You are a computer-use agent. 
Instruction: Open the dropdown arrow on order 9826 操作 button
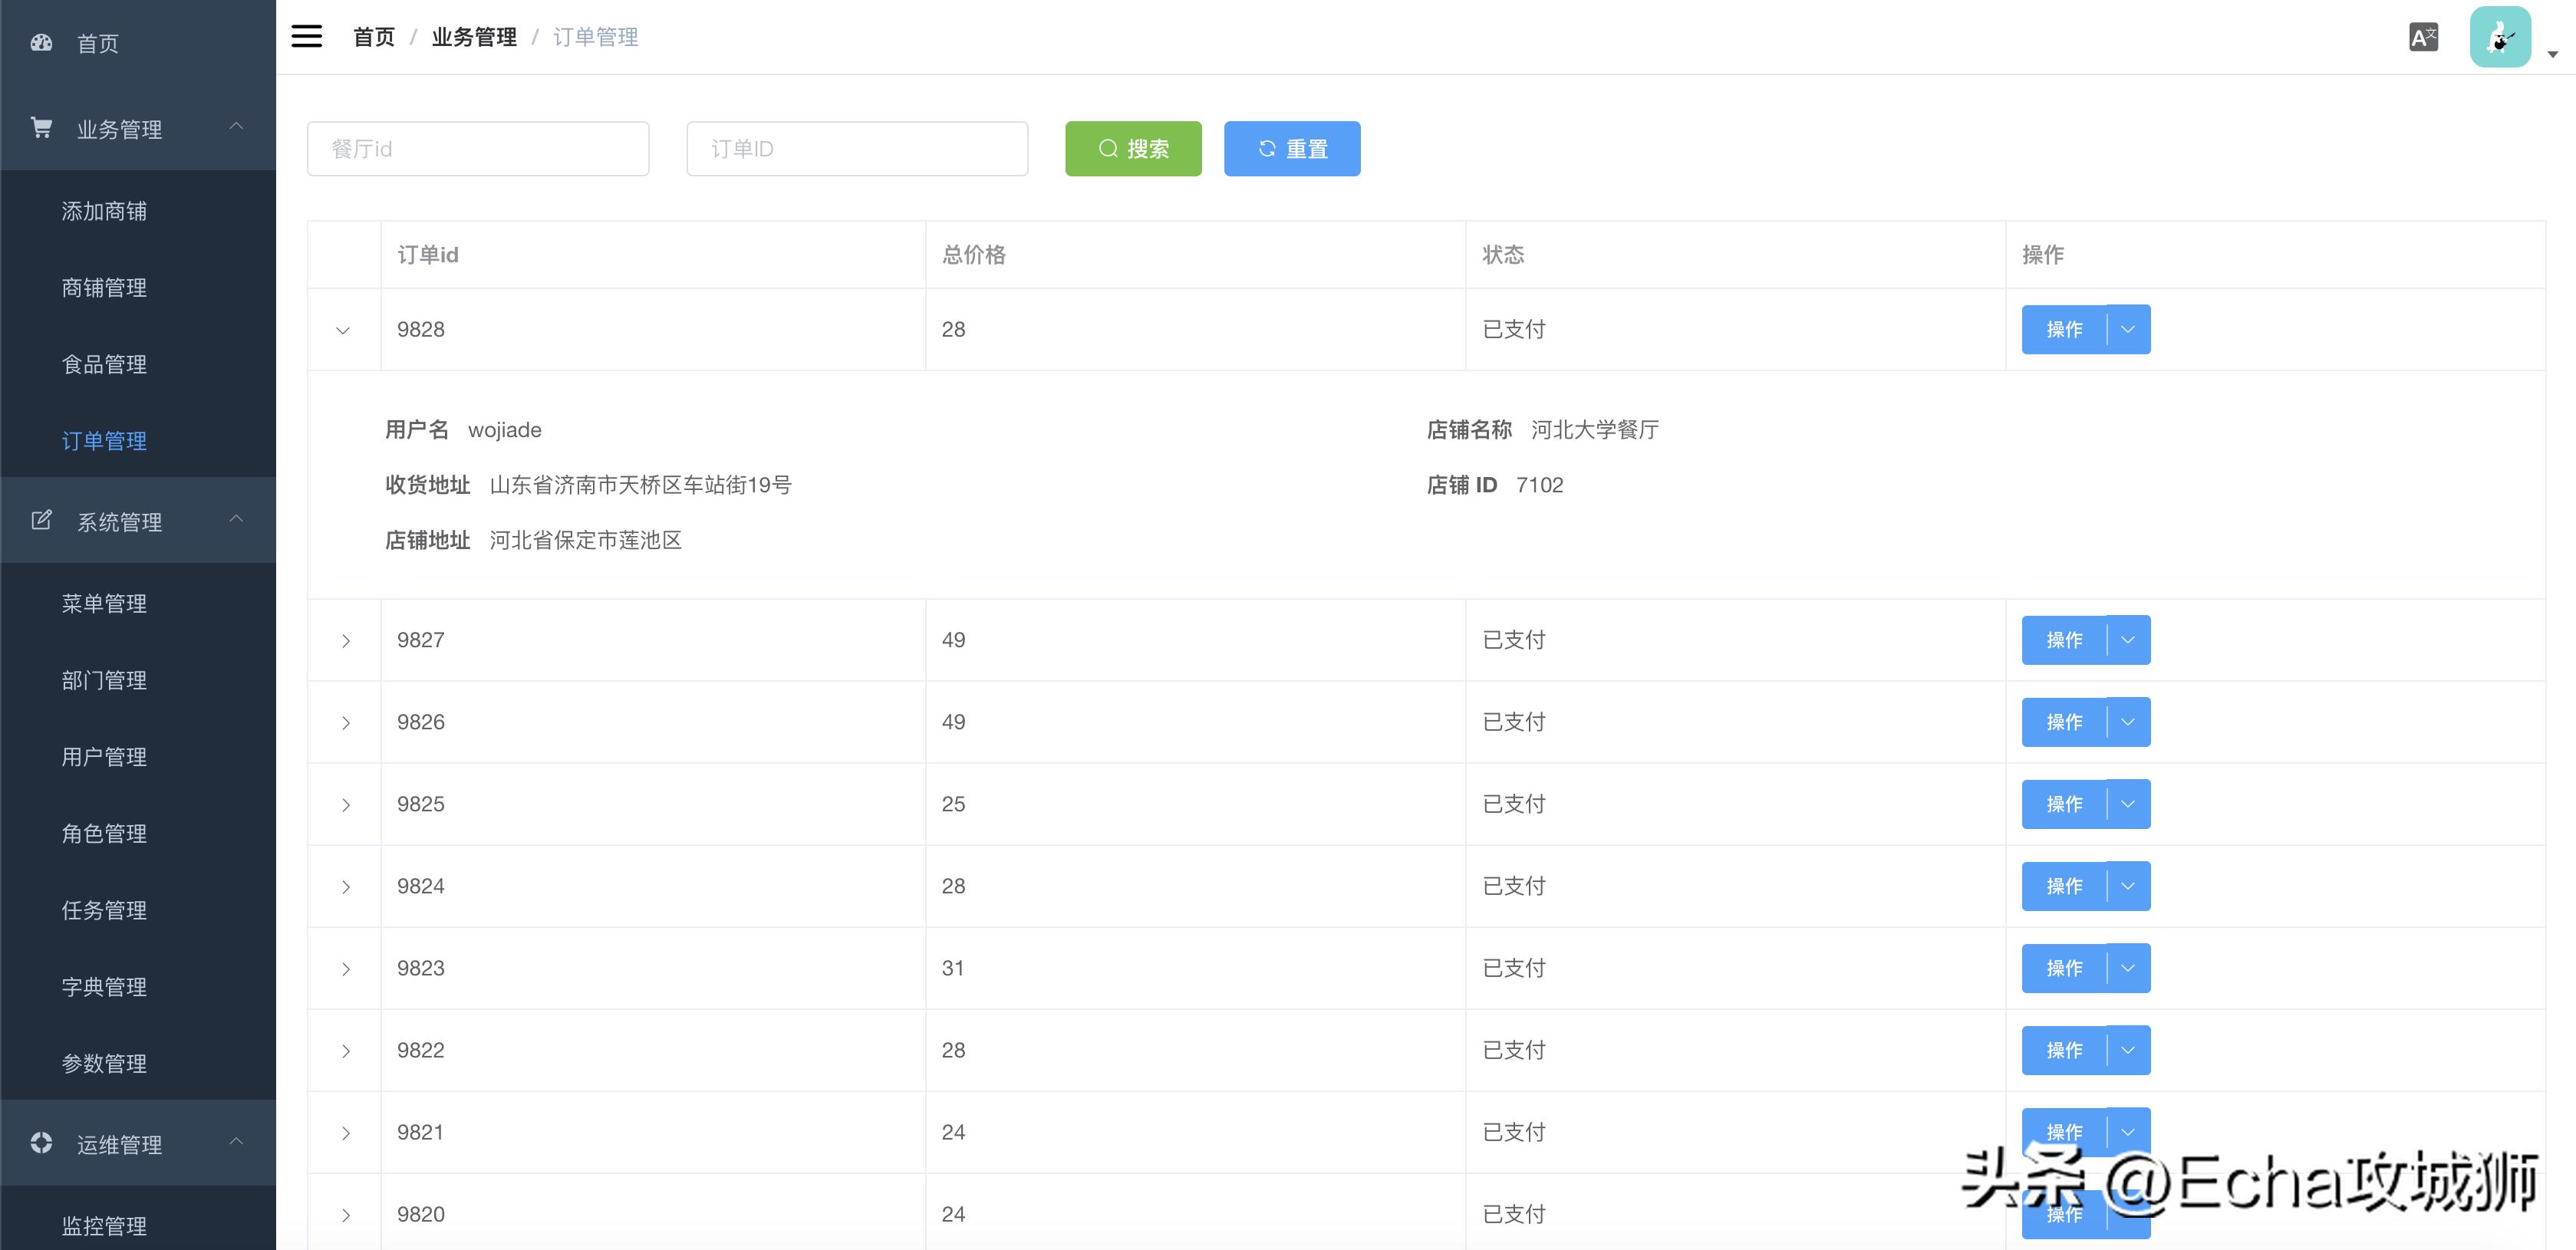2126,721
